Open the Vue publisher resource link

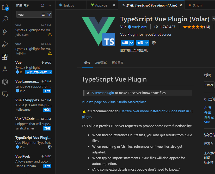pyautogui.click(x=207, y=122)
